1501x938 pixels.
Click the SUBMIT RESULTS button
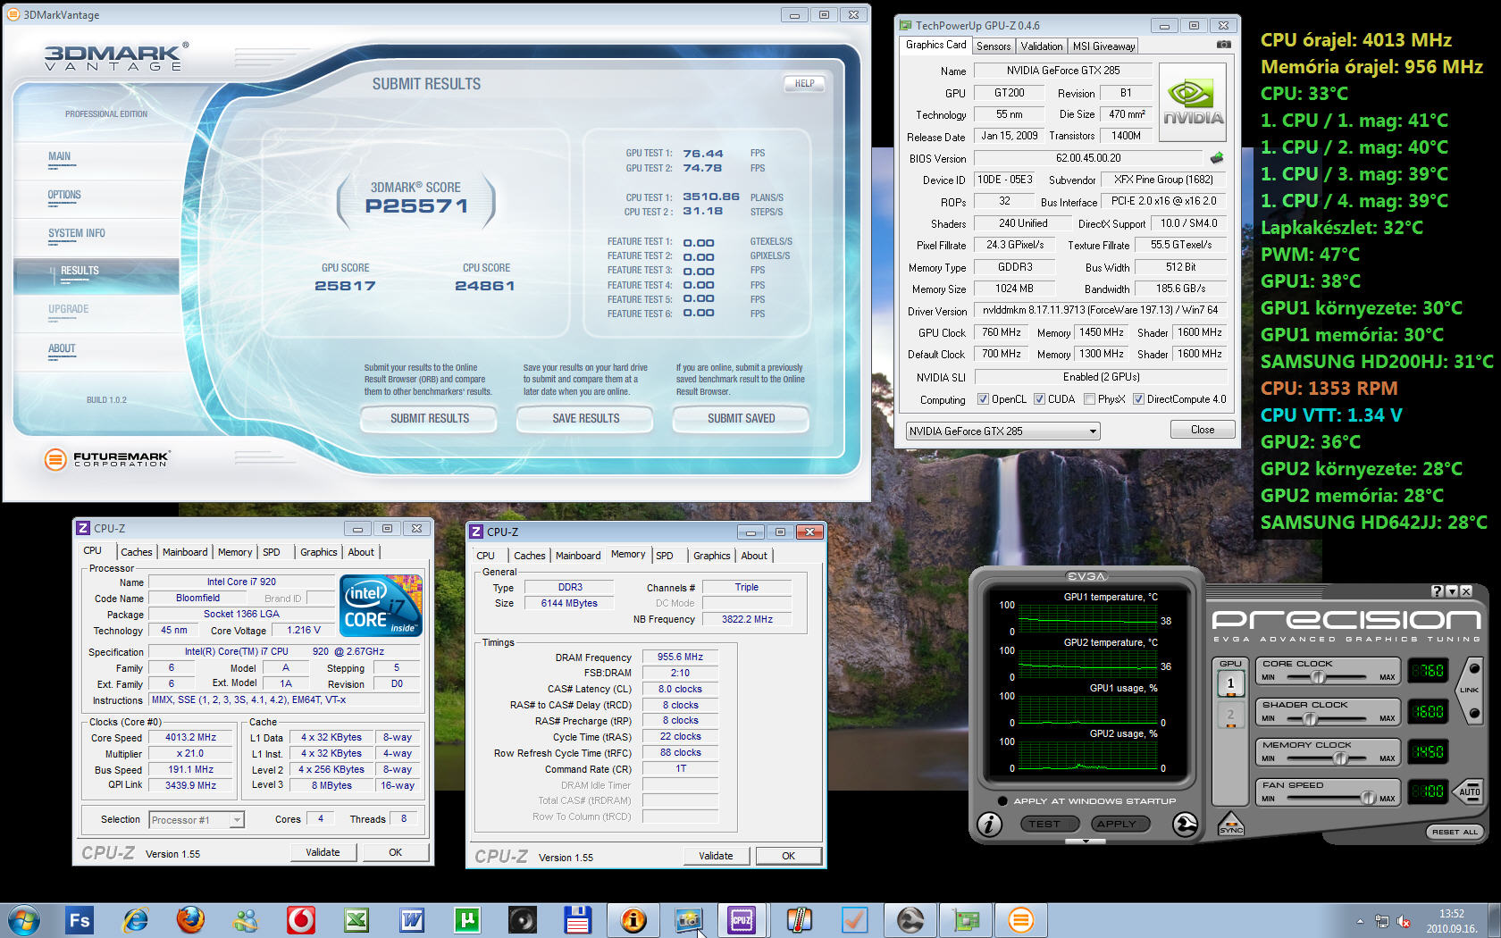tap(429, 418)
